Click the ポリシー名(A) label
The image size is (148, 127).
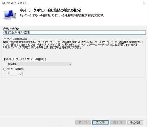tap(11, 29)
